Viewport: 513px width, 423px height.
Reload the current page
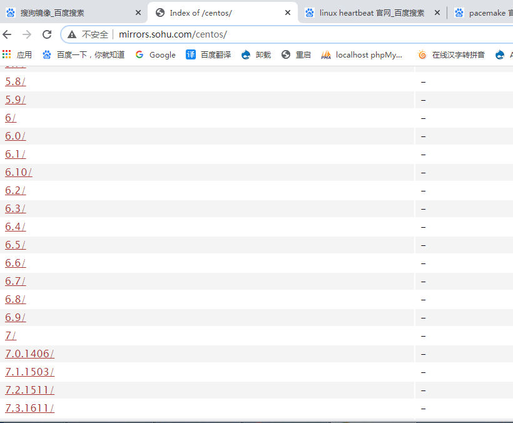[47, 34]
